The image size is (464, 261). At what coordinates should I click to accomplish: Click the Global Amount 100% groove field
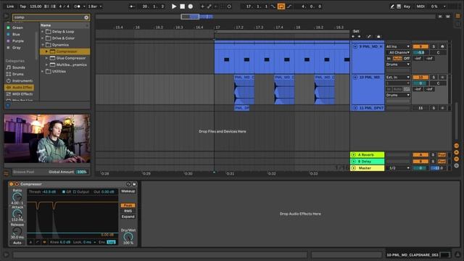(x=82, y=172)
